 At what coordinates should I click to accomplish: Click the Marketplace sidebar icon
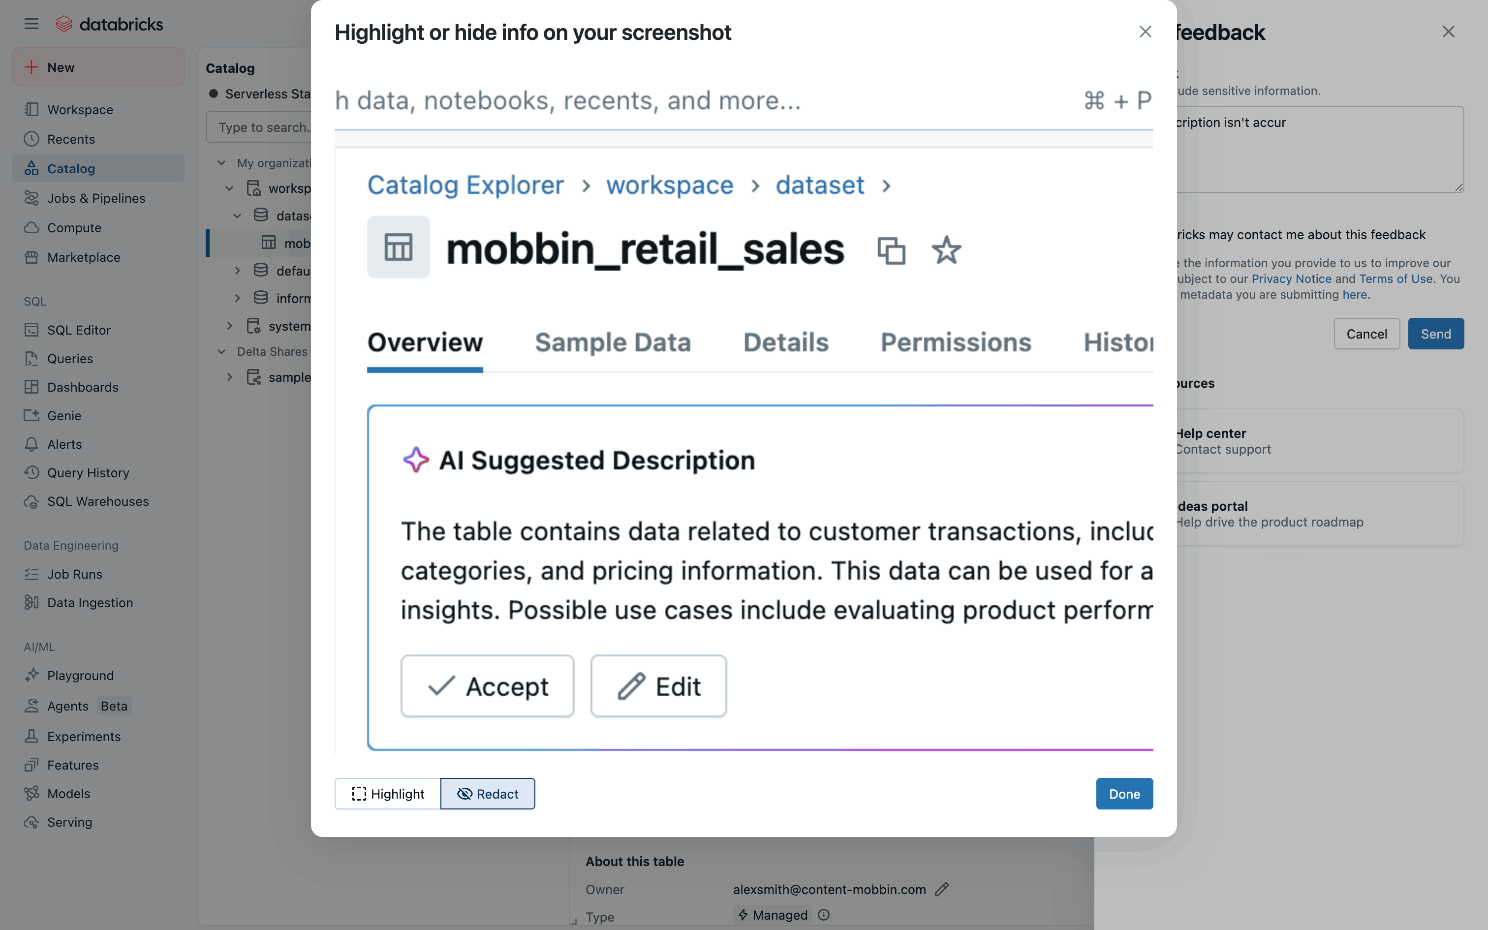pos(32,257)
